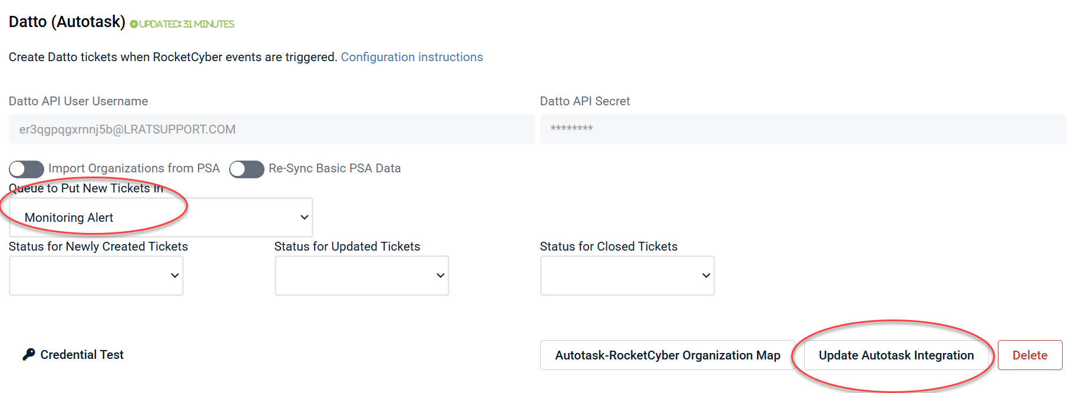Viewport: 1078px width, 393px height.
Task: Expand Status for Newly Created Tickets dropdown
Action: coord(96,275)
